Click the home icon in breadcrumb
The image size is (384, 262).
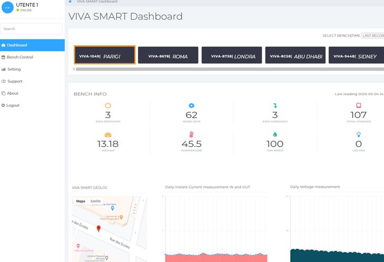[x=70, y=2]
